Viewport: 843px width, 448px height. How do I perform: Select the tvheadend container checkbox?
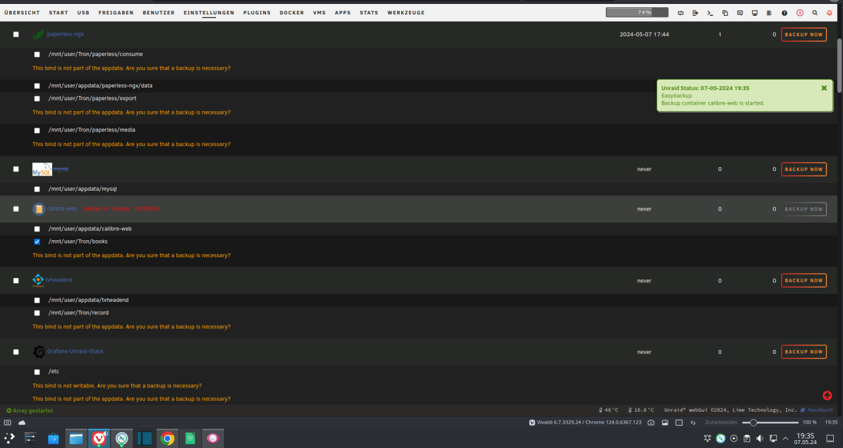click(x=16, y=280)
